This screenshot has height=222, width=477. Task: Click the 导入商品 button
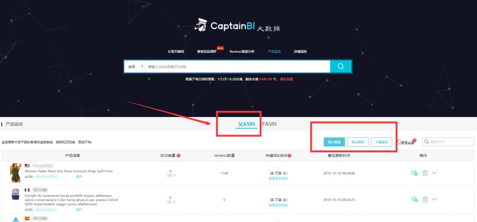pyautogui.click(x=334, y=142)
